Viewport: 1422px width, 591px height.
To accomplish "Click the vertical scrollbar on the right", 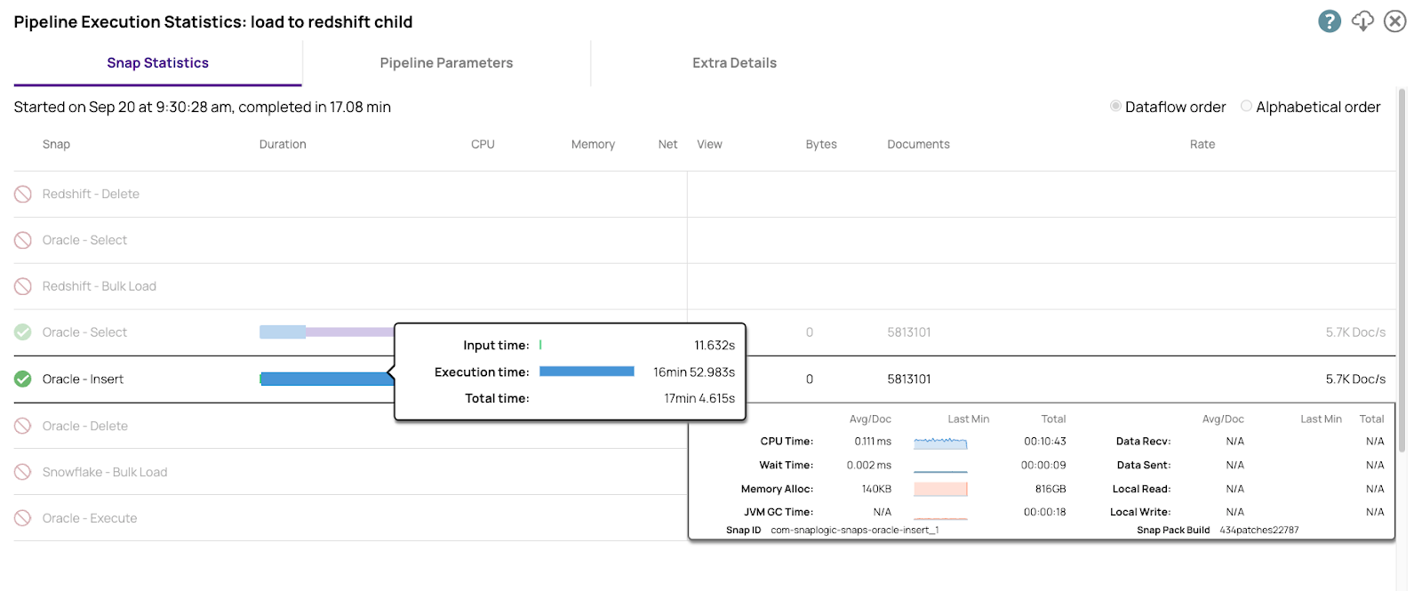I will [x=1402, y=267].
